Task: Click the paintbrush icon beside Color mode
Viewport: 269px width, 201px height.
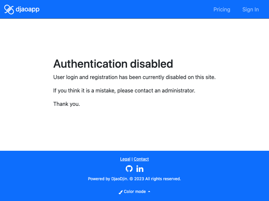Action: [121, 192]
